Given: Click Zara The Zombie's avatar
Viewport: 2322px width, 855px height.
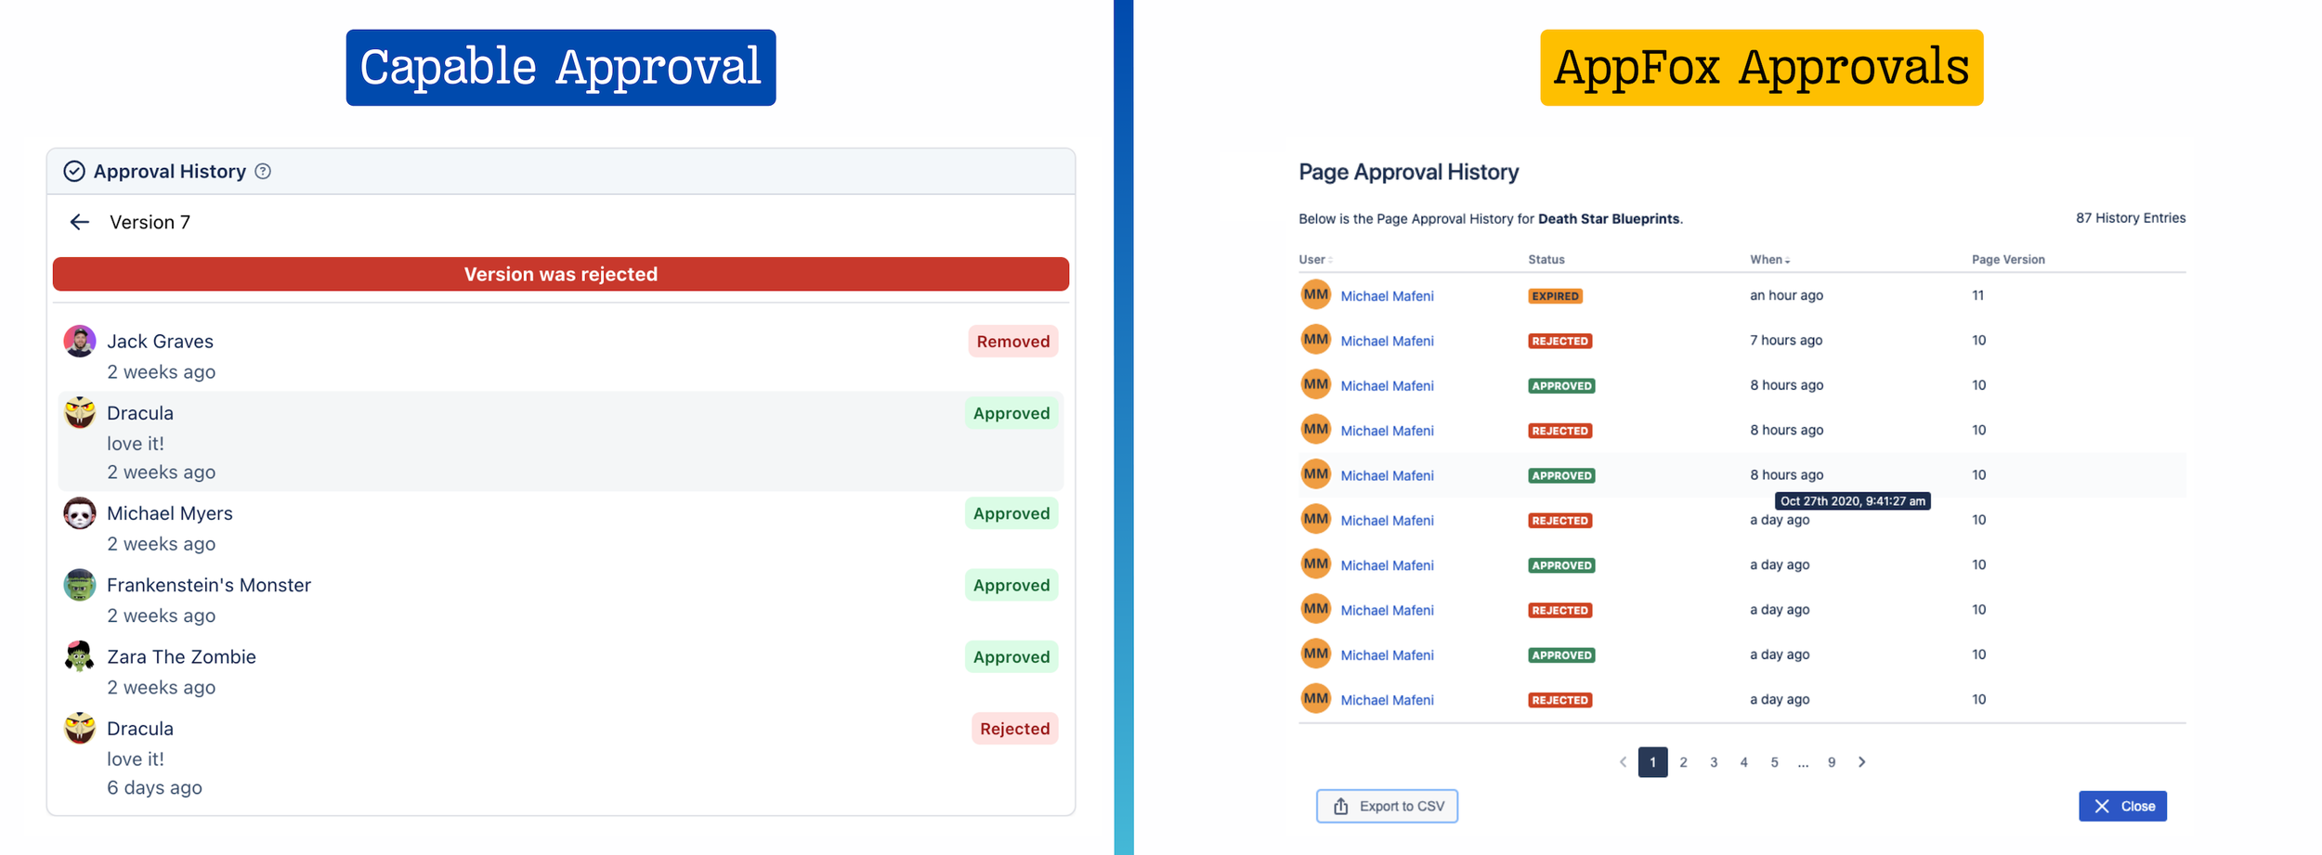Looking at the screenshot, I should click(x=80, y=656).
